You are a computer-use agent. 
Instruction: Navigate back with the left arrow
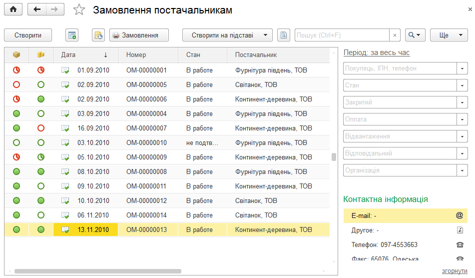pyautogui.click(x=36, y=9)
